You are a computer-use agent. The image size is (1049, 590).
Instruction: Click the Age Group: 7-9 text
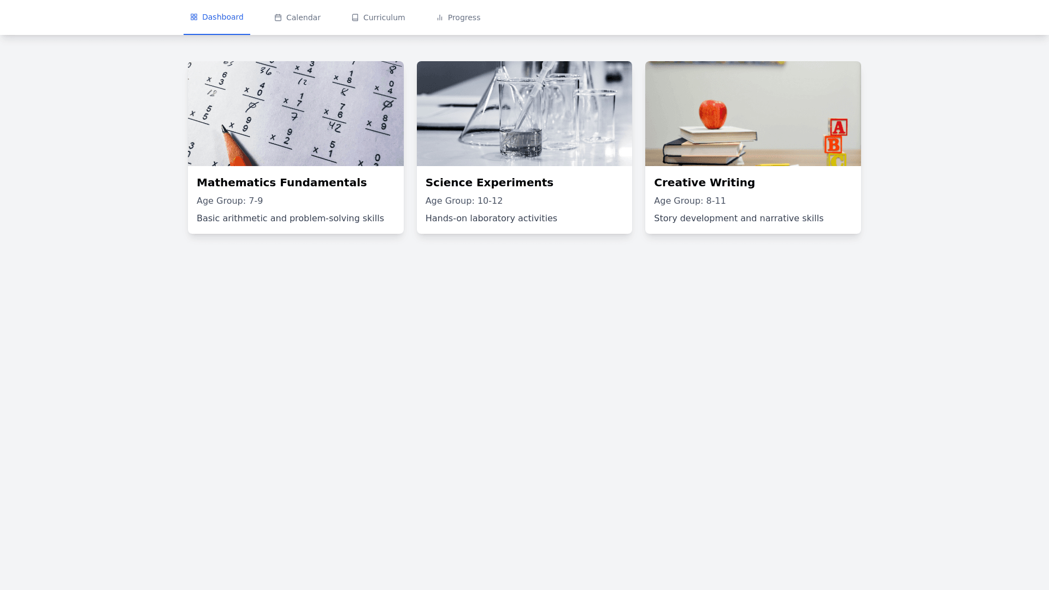[229, 200]
